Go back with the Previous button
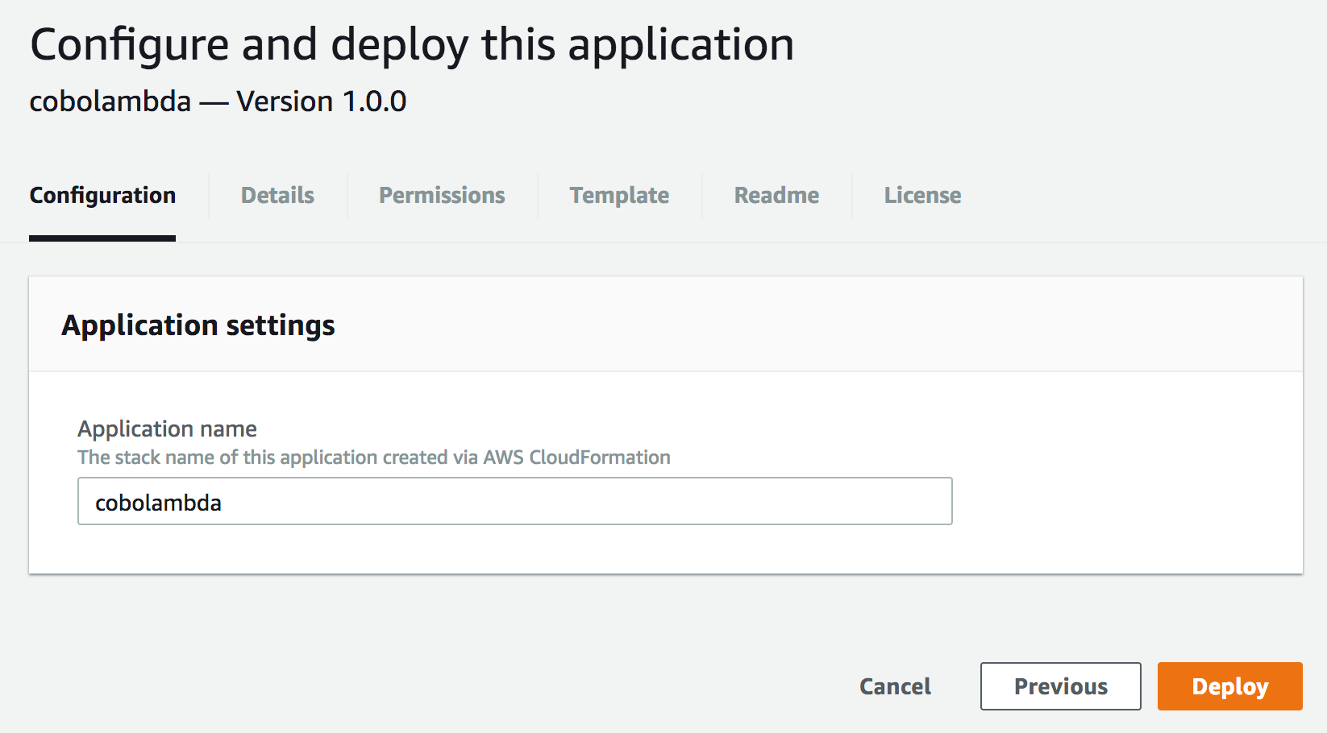The width and height of the screenshot is (1327, 733). pos(1060,686)
